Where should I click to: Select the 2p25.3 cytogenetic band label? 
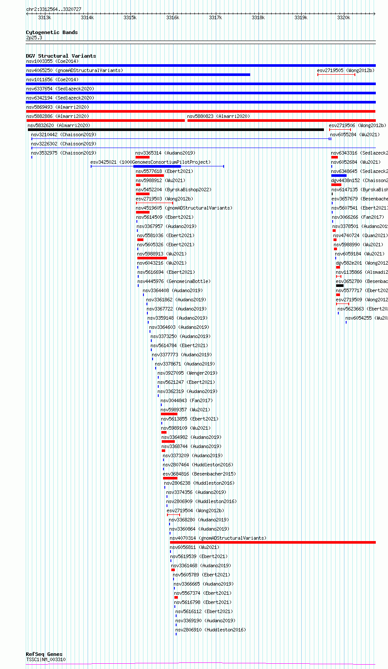pyautogui.click(x=34, y=38)
